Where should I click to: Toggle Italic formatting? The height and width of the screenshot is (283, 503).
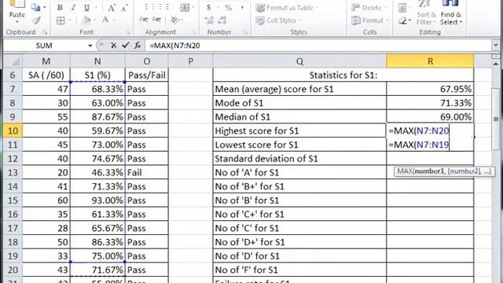(73, 8)
